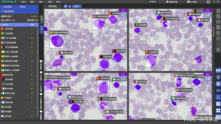Enable the unchecked box in top right bar
This screenshot has width=221, height=124.
pyautogui.click(x=189, y=2)
